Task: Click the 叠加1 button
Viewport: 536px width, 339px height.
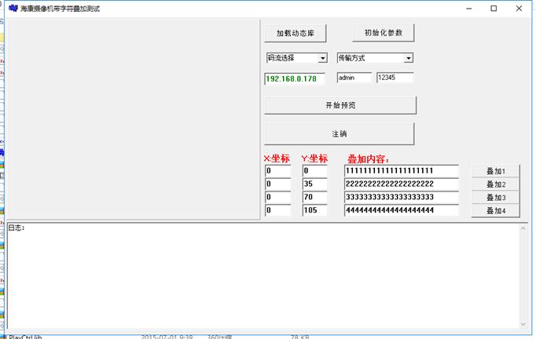Action: click(495, 171)
